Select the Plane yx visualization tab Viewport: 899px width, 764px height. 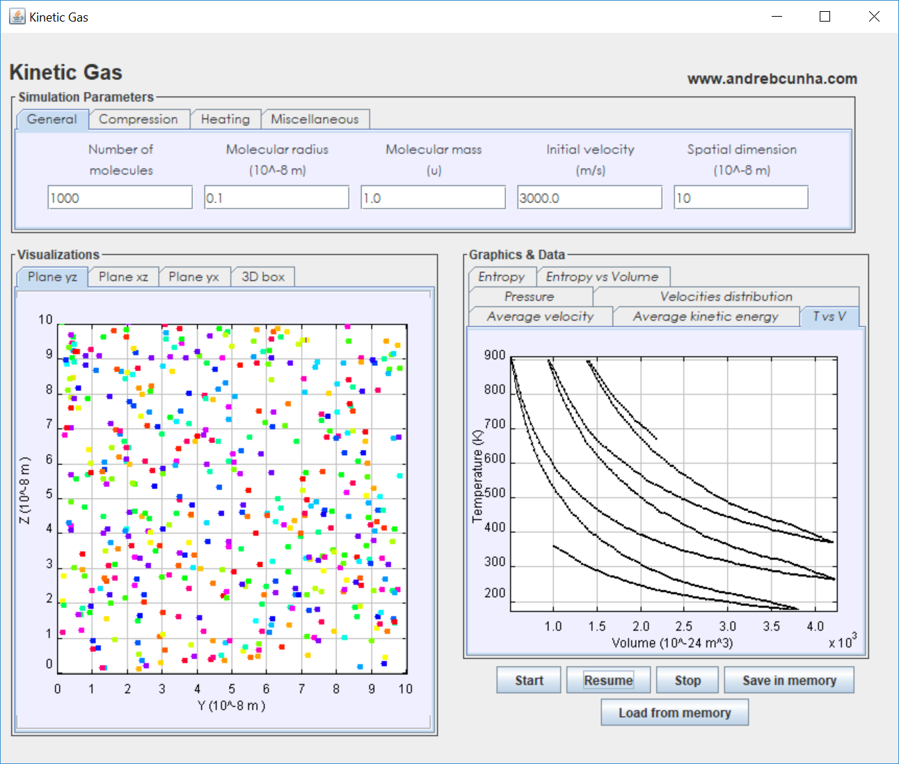(194, 277)
